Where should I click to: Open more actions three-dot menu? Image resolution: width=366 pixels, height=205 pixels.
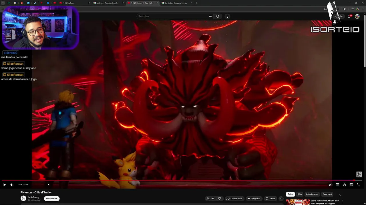point(281,198)
